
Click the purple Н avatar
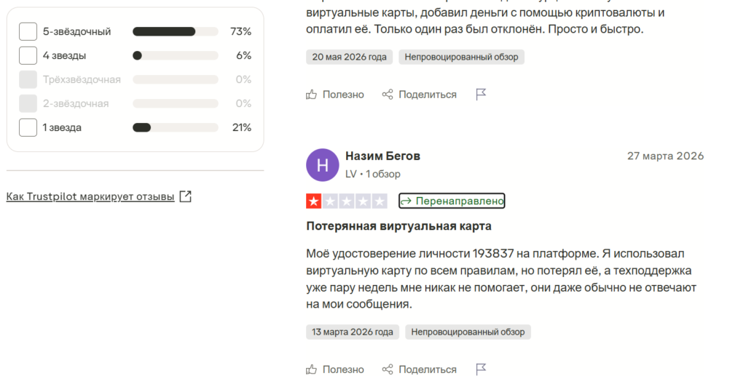tap(323, 165)
